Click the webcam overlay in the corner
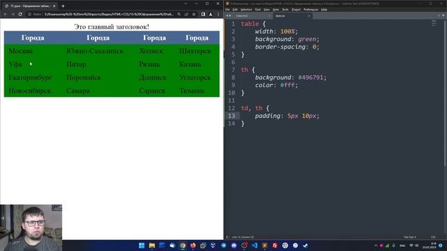 point(31,228)
